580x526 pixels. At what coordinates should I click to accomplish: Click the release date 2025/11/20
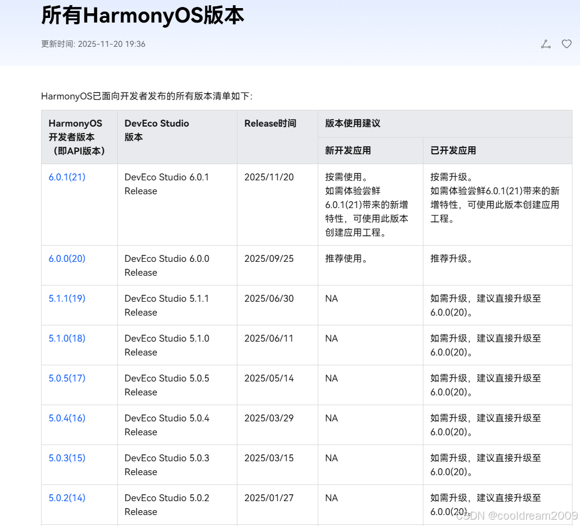[269, 177]
